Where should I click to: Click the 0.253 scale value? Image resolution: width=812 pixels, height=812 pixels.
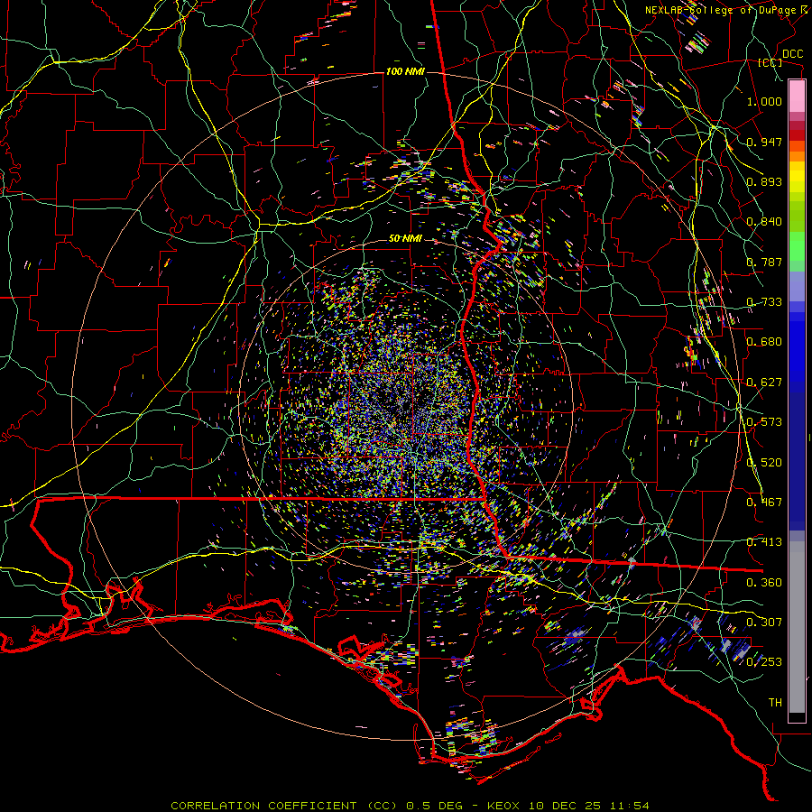(x=764, y=662)
